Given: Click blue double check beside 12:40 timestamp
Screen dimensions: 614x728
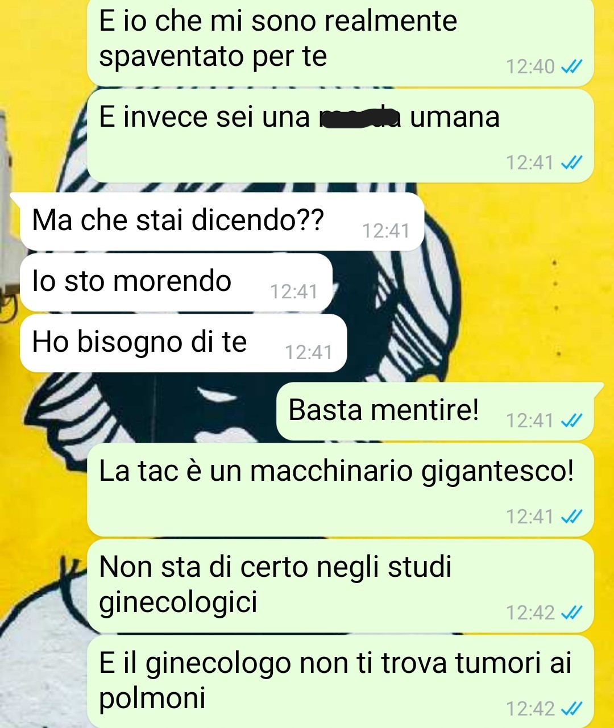Looking at the screenshot, I should pos(571,67).
